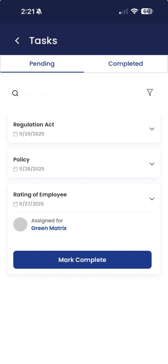Viewport: 168px width, 364px height.
Task: Click the Mark Complete button
Action: coord(82,260)
